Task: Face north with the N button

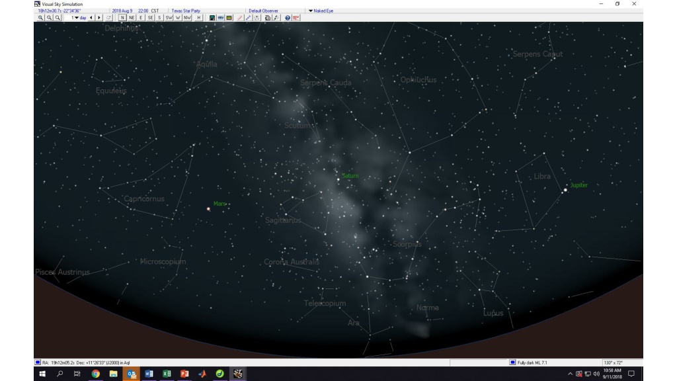Action: click(122, 18)
